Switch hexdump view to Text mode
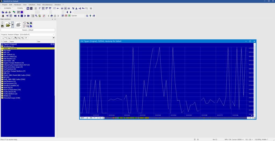 82,118
